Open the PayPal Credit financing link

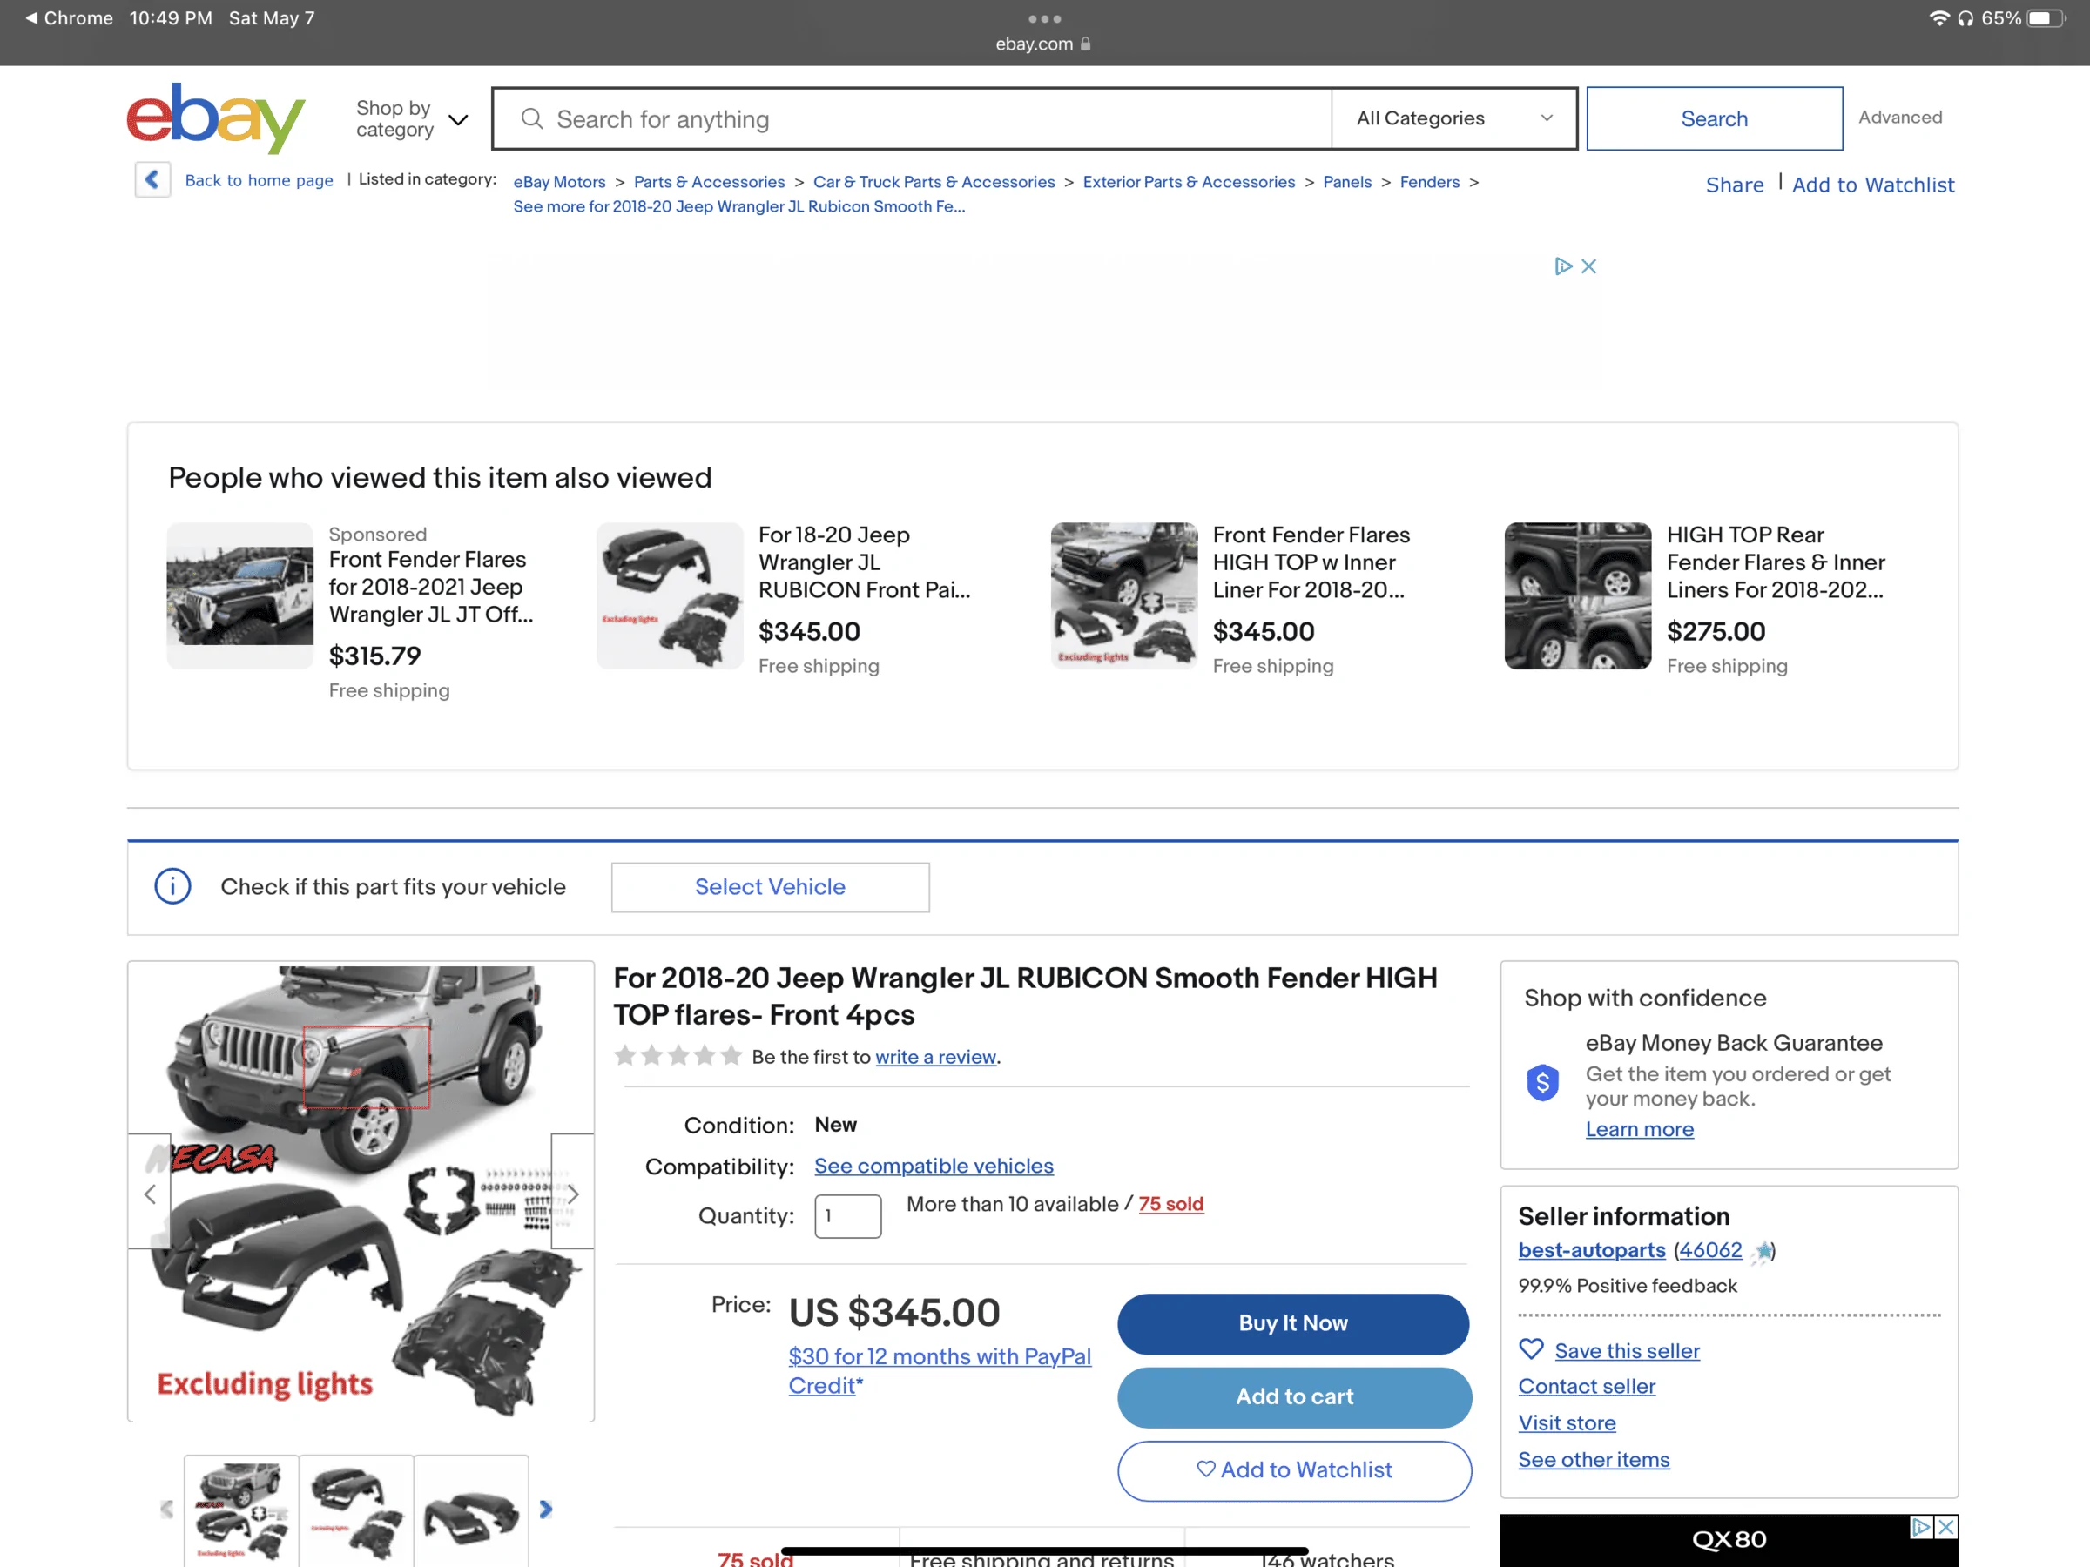939,1370
